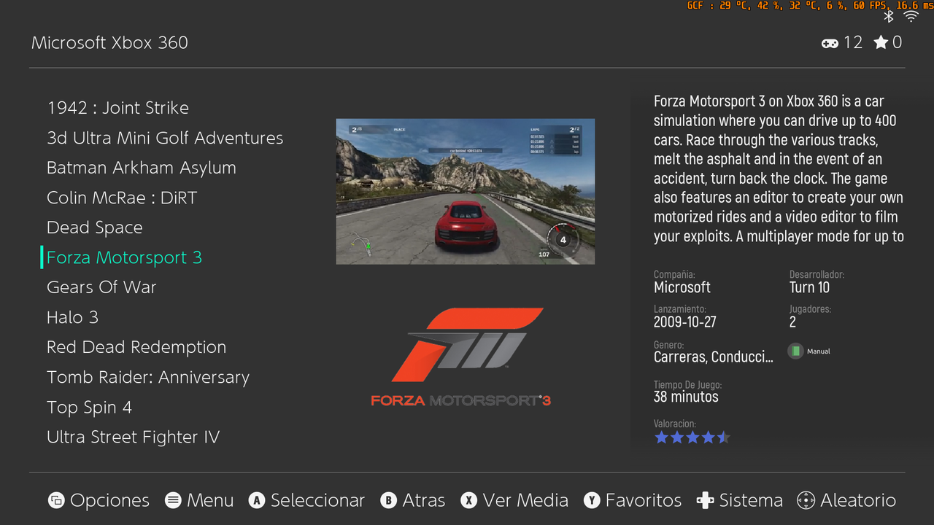Open the green Manual book icon

tap(795, 351)
